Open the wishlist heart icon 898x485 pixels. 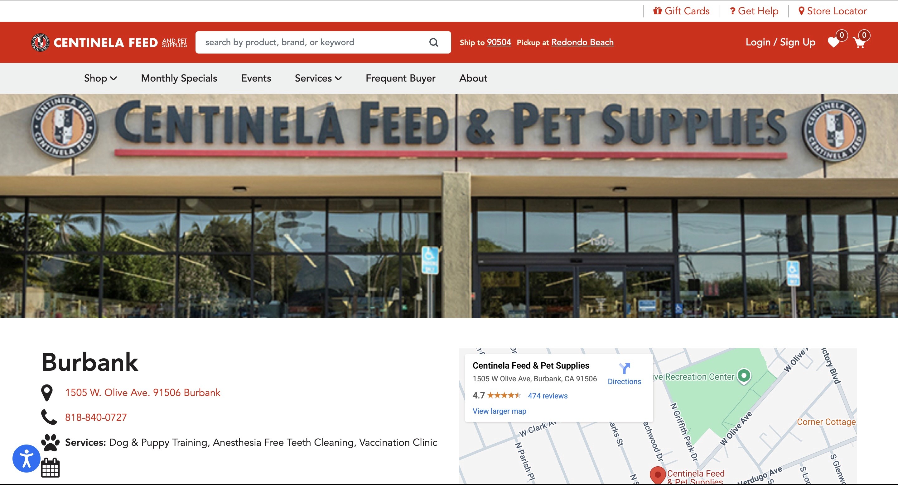[x=833, y=42]
